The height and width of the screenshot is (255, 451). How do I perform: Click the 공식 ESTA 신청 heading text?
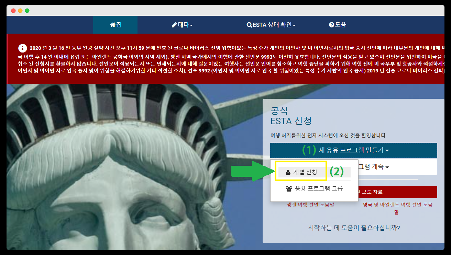coord(291,116)
